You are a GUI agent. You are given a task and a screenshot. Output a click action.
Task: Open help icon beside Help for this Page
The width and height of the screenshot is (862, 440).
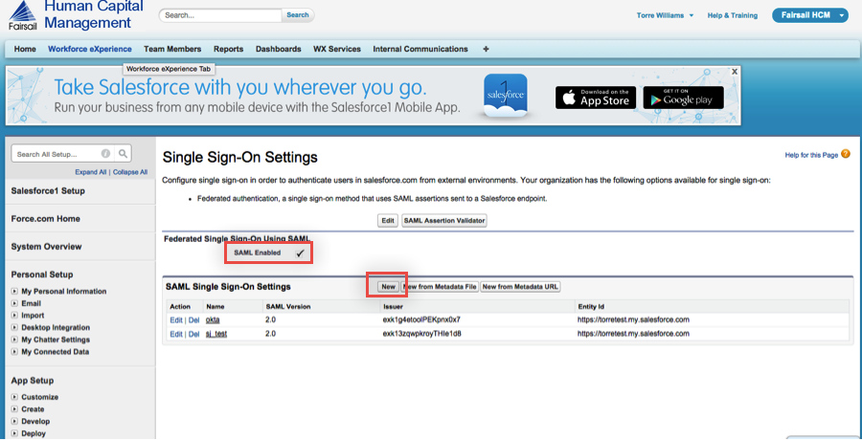[x=846, y=154]
